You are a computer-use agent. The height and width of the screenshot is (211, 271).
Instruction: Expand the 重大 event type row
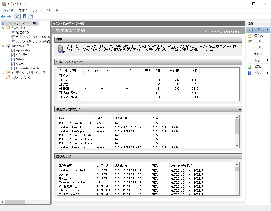(x=60, y=76)
